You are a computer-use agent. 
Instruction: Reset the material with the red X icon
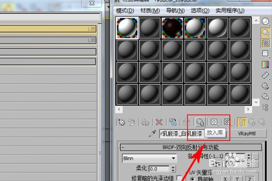pos(159,122)
